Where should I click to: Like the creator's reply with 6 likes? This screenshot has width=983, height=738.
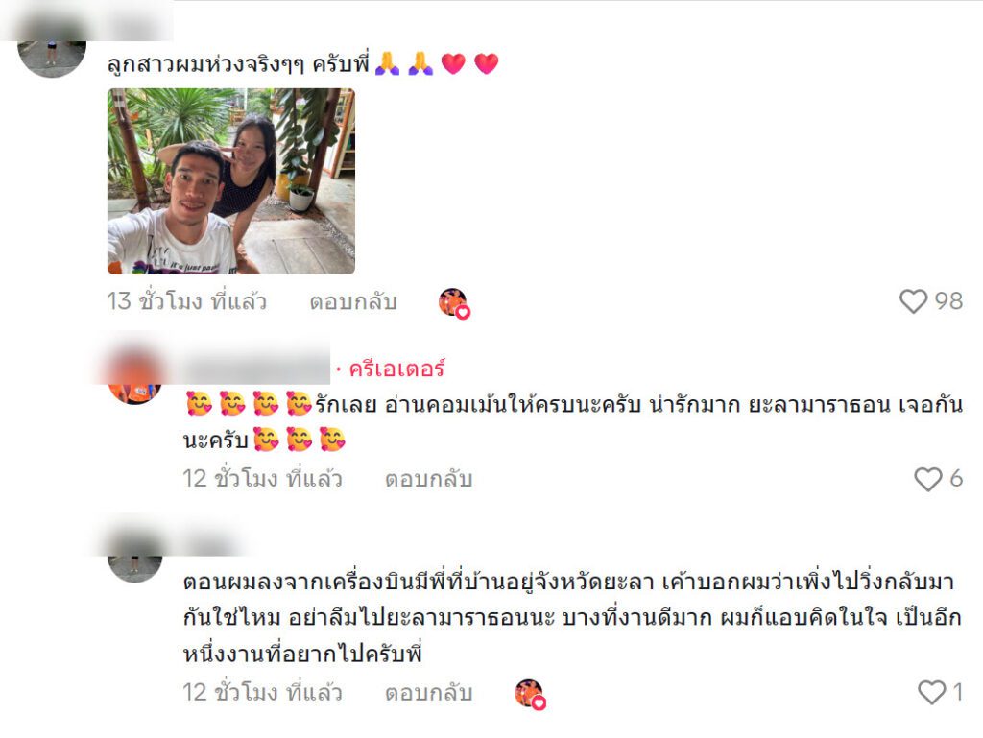coord(928,479)
